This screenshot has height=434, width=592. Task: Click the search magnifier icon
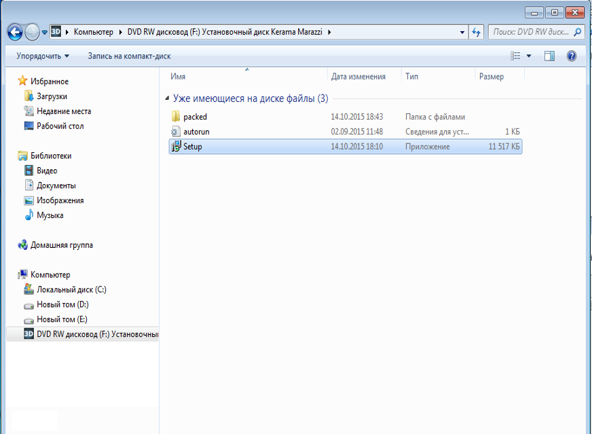coord(578,32)
